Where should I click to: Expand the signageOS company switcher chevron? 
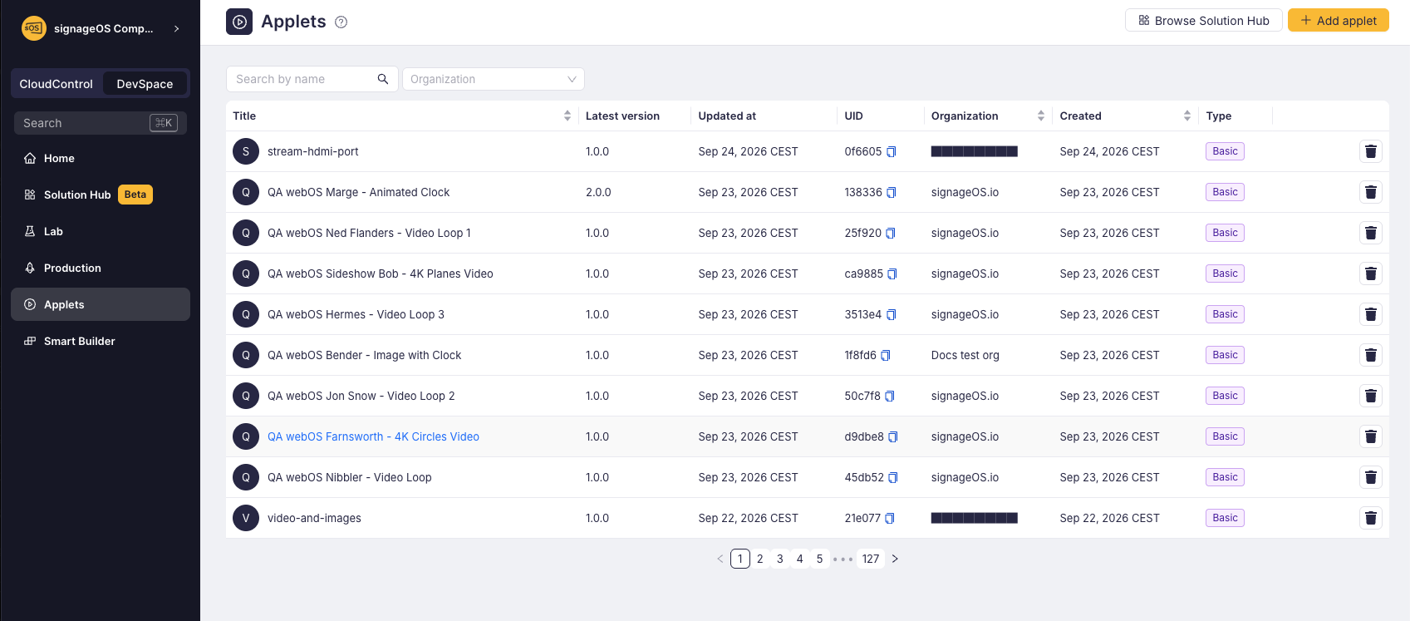[176, 28]
